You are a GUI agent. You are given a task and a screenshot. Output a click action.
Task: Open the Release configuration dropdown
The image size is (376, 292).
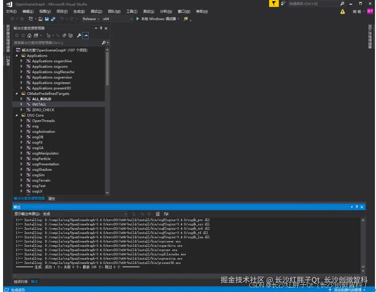[x=91, y=19]
